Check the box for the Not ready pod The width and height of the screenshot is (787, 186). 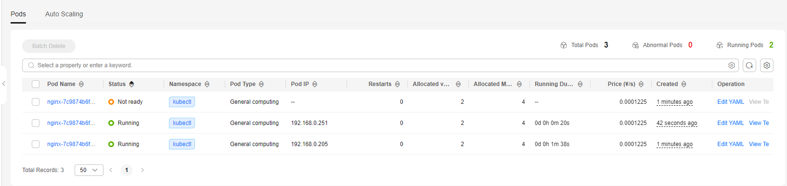36,102
